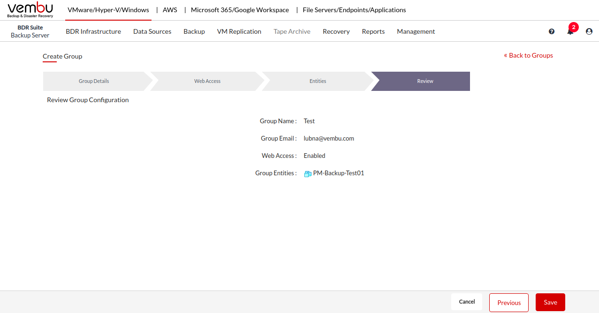The width and height of the screenshot is (599, 313).
Task: Select the VMware/Hyper-V/Windows tab
Action: 108,10
